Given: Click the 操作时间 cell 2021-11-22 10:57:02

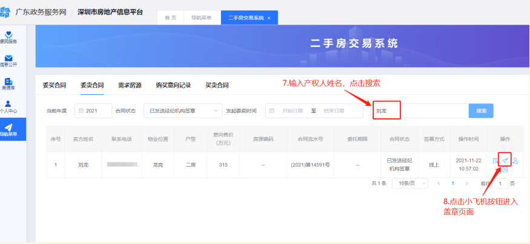Looking at the screenshot, I should click(468, 165).
